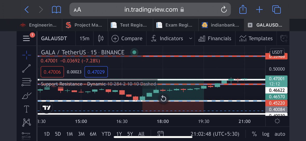The image size is (306, 141).
Task: Set range to 5D
Action: 58,134
